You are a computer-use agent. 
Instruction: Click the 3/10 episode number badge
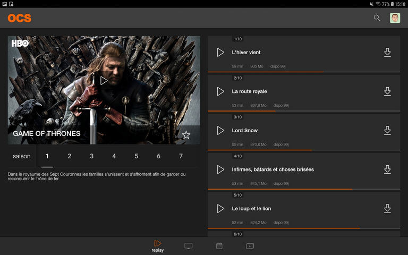pos(238,117)
